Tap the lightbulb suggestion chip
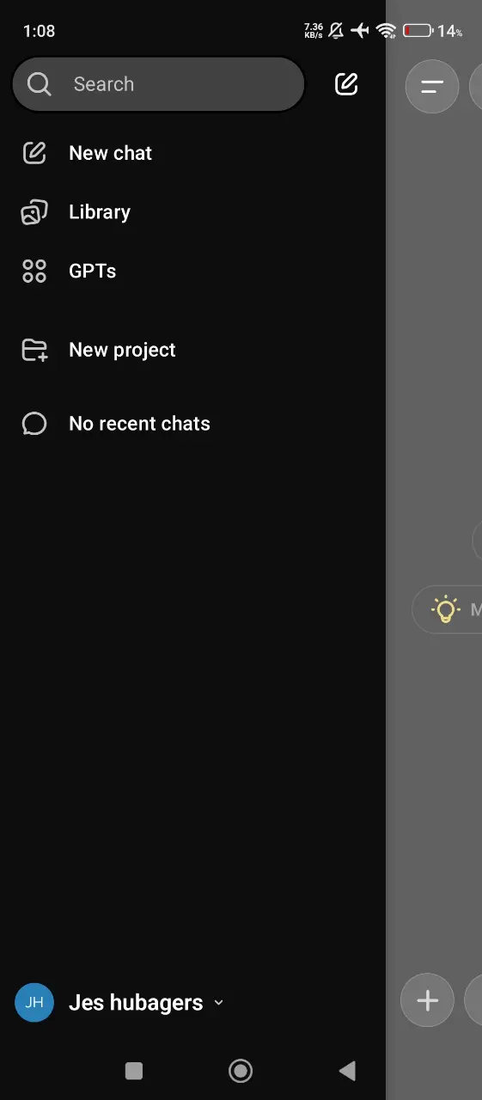 point(447,609)
